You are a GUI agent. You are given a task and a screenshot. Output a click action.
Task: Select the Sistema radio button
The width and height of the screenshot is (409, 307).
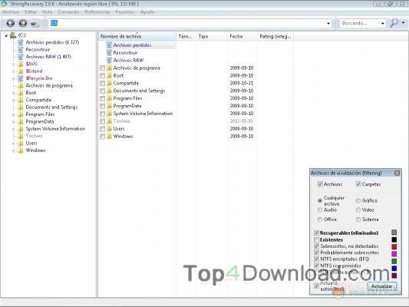358,220
